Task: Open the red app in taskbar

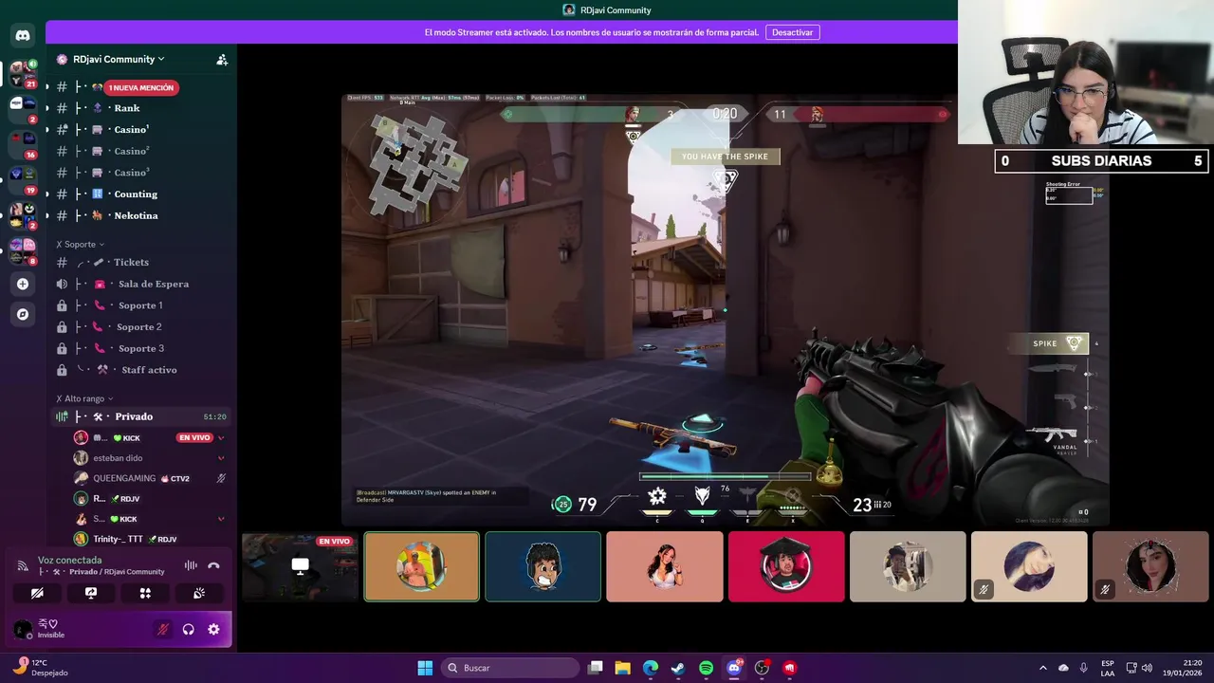Action: click(x=790, y=668)
